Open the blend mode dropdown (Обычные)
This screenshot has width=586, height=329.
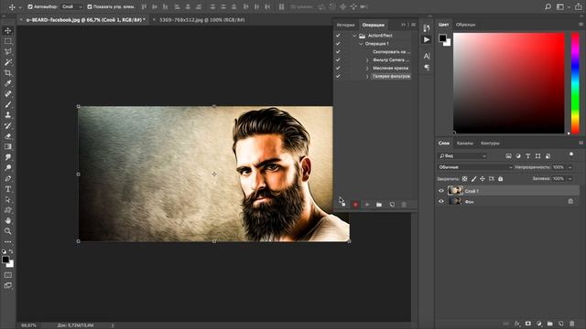click(x=475, y=167)
